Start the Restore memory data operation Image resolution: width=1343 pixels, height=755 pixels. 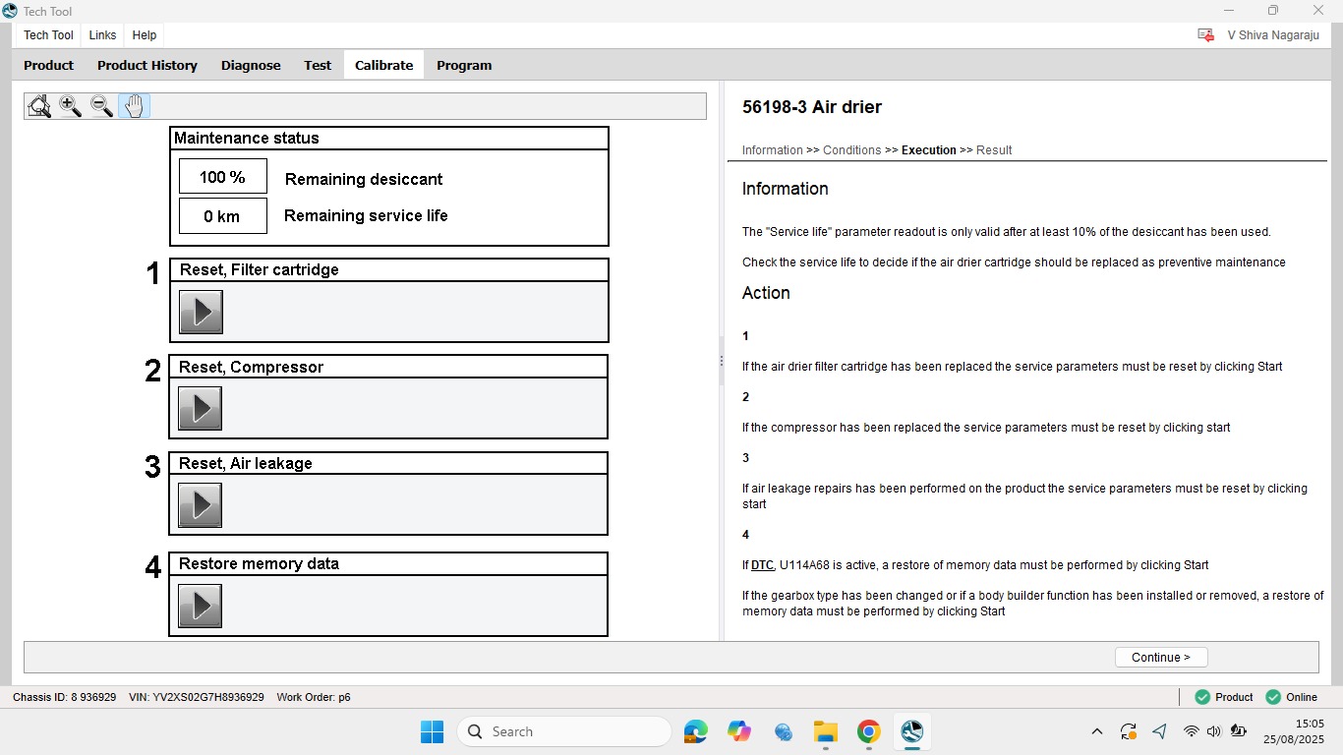coord(201,606)
